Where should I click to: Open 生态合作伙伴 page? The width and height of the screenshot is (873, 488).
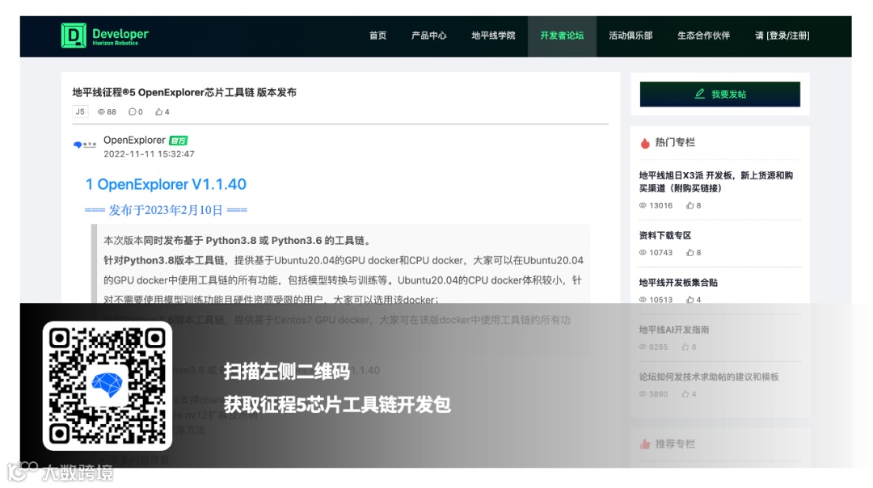click(x=703, y=36)
